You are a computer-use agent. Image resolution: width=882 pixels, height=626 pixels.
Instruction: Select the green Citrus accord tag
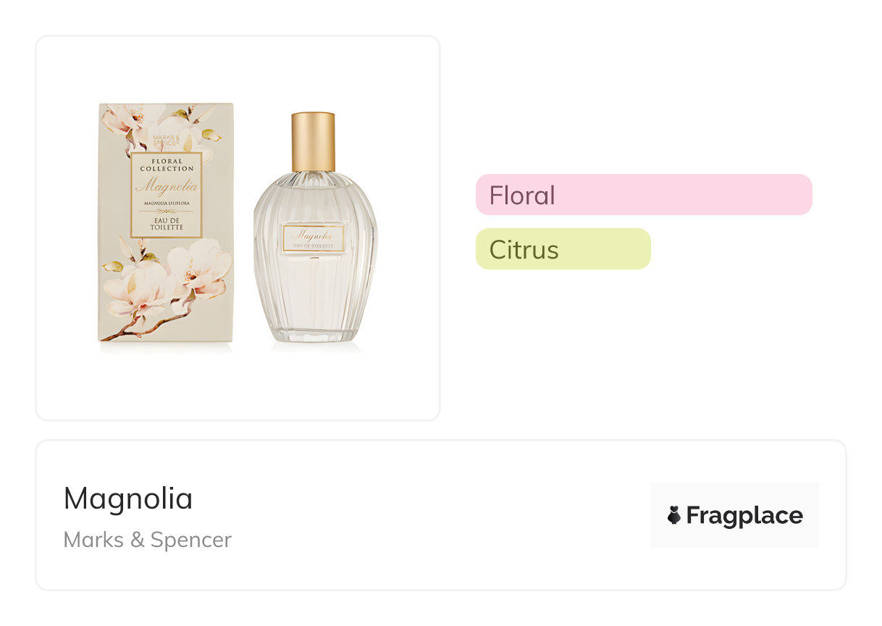(563, 249)
